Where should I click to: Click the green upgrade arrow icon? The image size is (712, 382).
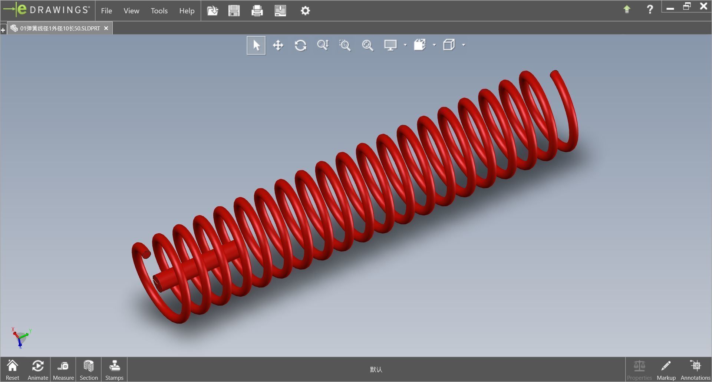click(x=627, y=9)
